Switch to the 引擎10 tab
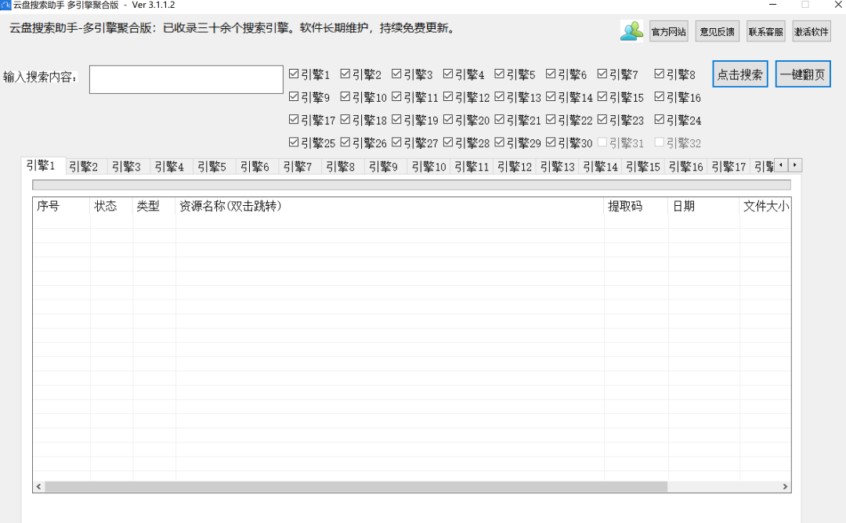Screen dimensions: 846x523 428,167
